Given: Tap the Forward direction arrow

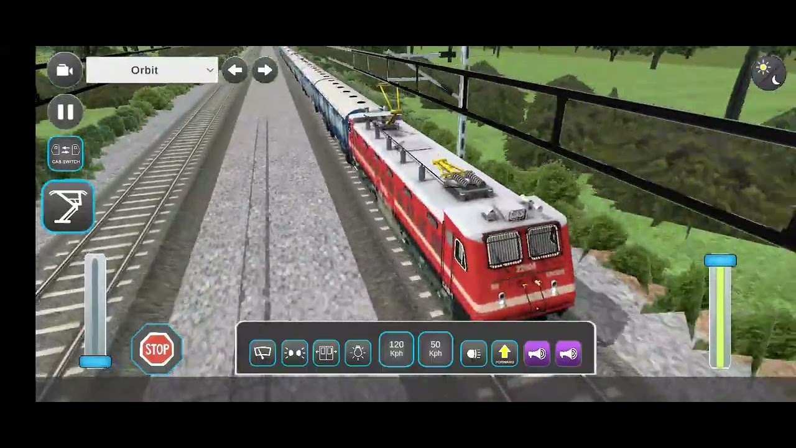Looking at the screenshot, I should [x=504, y=353].
